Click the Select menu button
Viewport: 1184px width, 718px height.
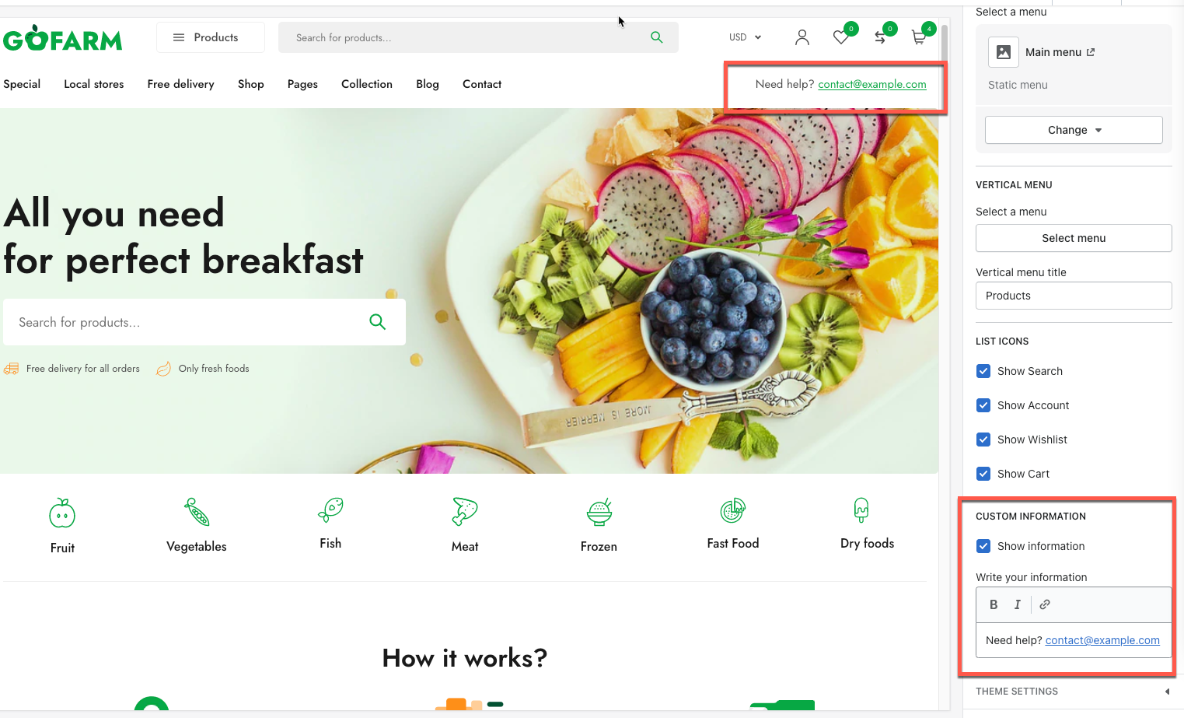[1074, 238]
